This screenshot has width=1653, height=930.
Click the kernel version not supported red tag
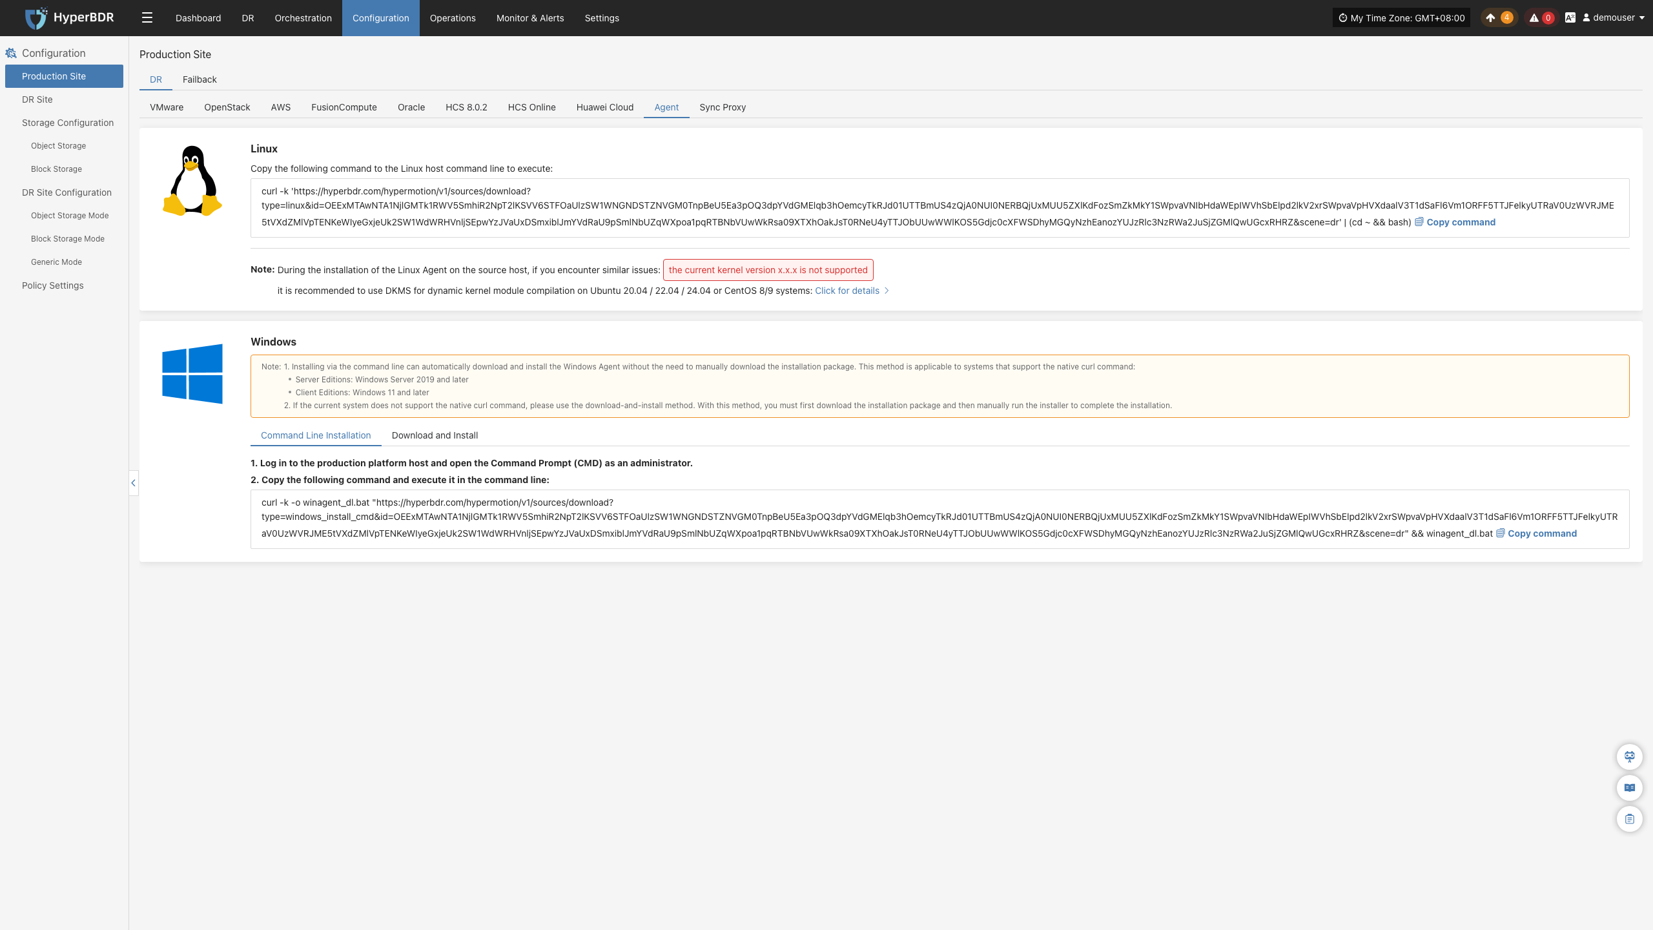pos(768,270)
